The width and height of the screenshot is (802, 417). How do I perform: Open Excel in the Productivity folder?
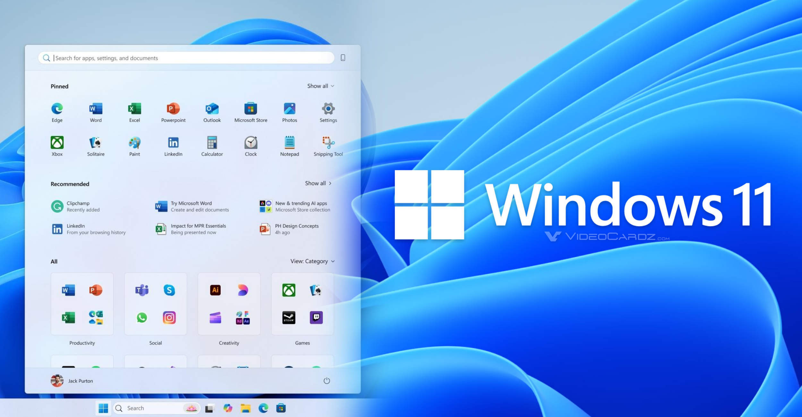point(68,318)
